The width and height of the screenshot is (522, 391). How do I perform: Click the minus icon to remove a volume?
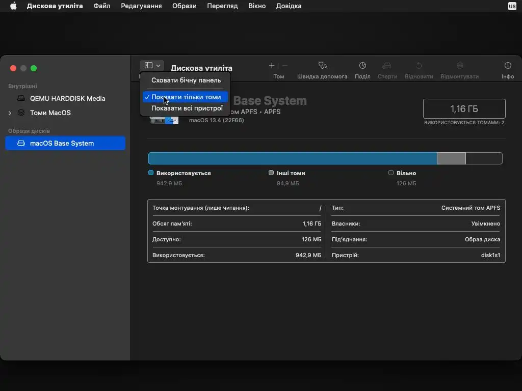(x=285, y=66)
